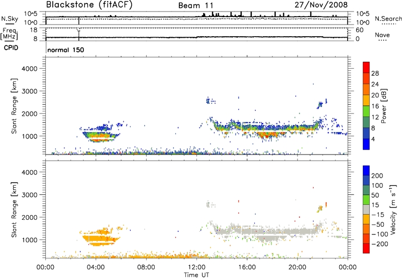Click the Time UT axis label
Viewport: 402px width, 278px height.
click(196, 274)
